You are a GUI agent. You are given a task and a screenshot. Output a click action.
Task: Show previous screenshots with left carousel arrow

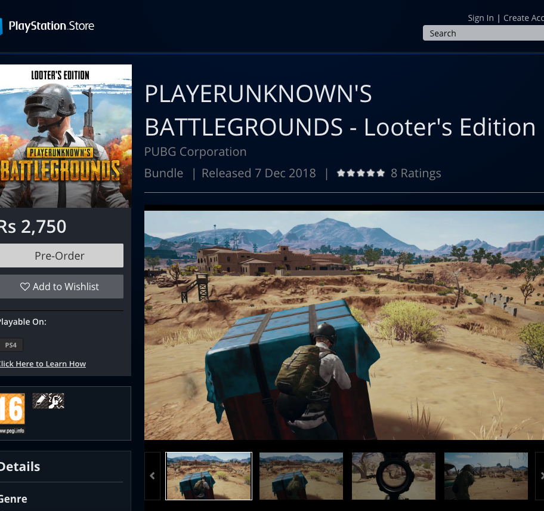click(152, 476)
